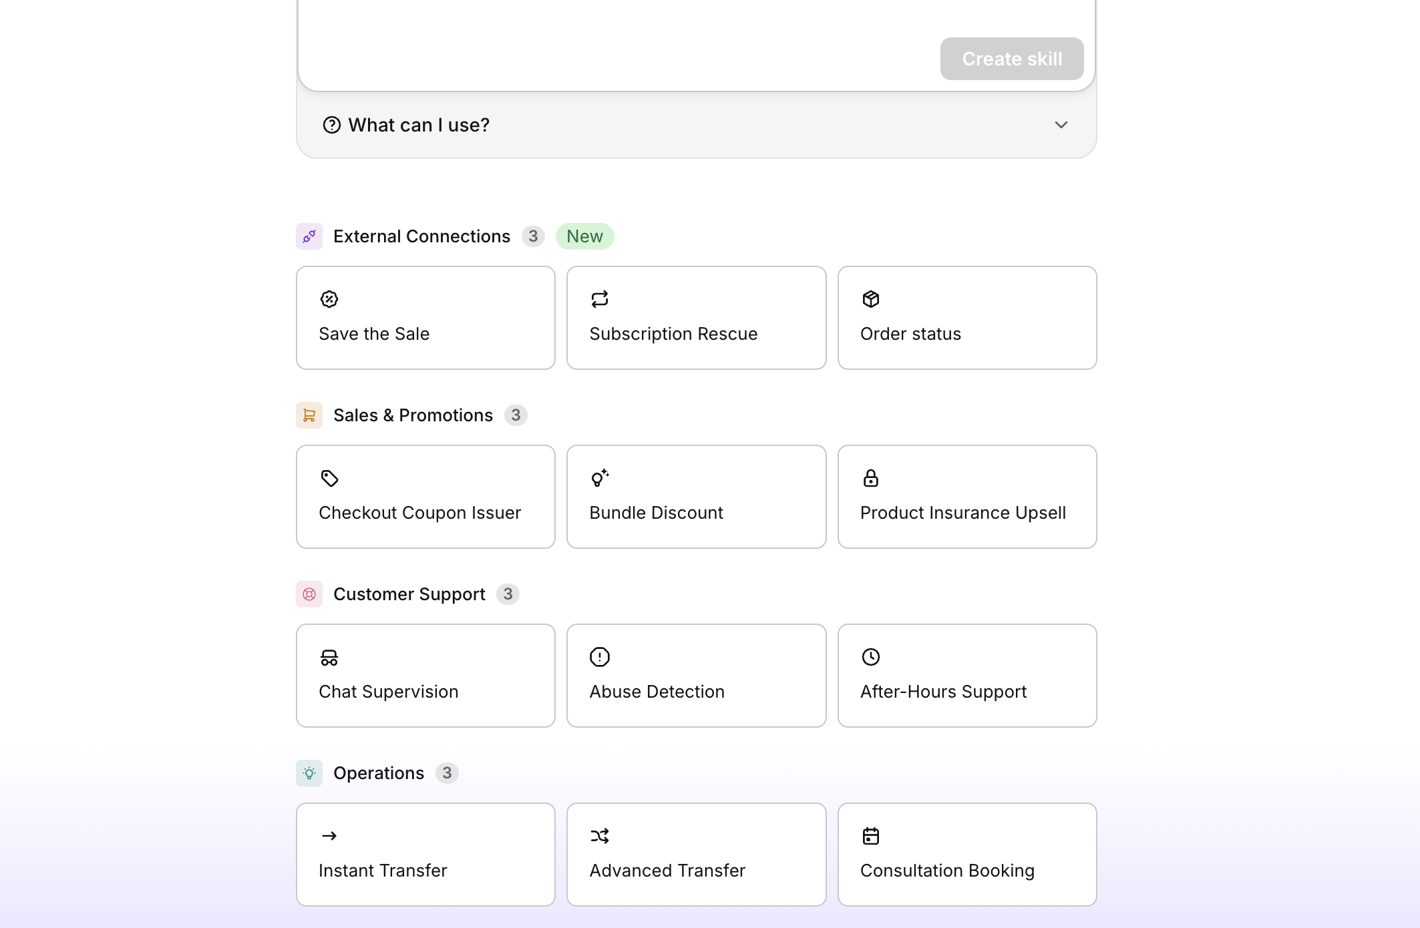This screenshot has width=1420, height=928.
Task: Click the Create skill button
Action: pyautogui.click(x=1012, y=59)
